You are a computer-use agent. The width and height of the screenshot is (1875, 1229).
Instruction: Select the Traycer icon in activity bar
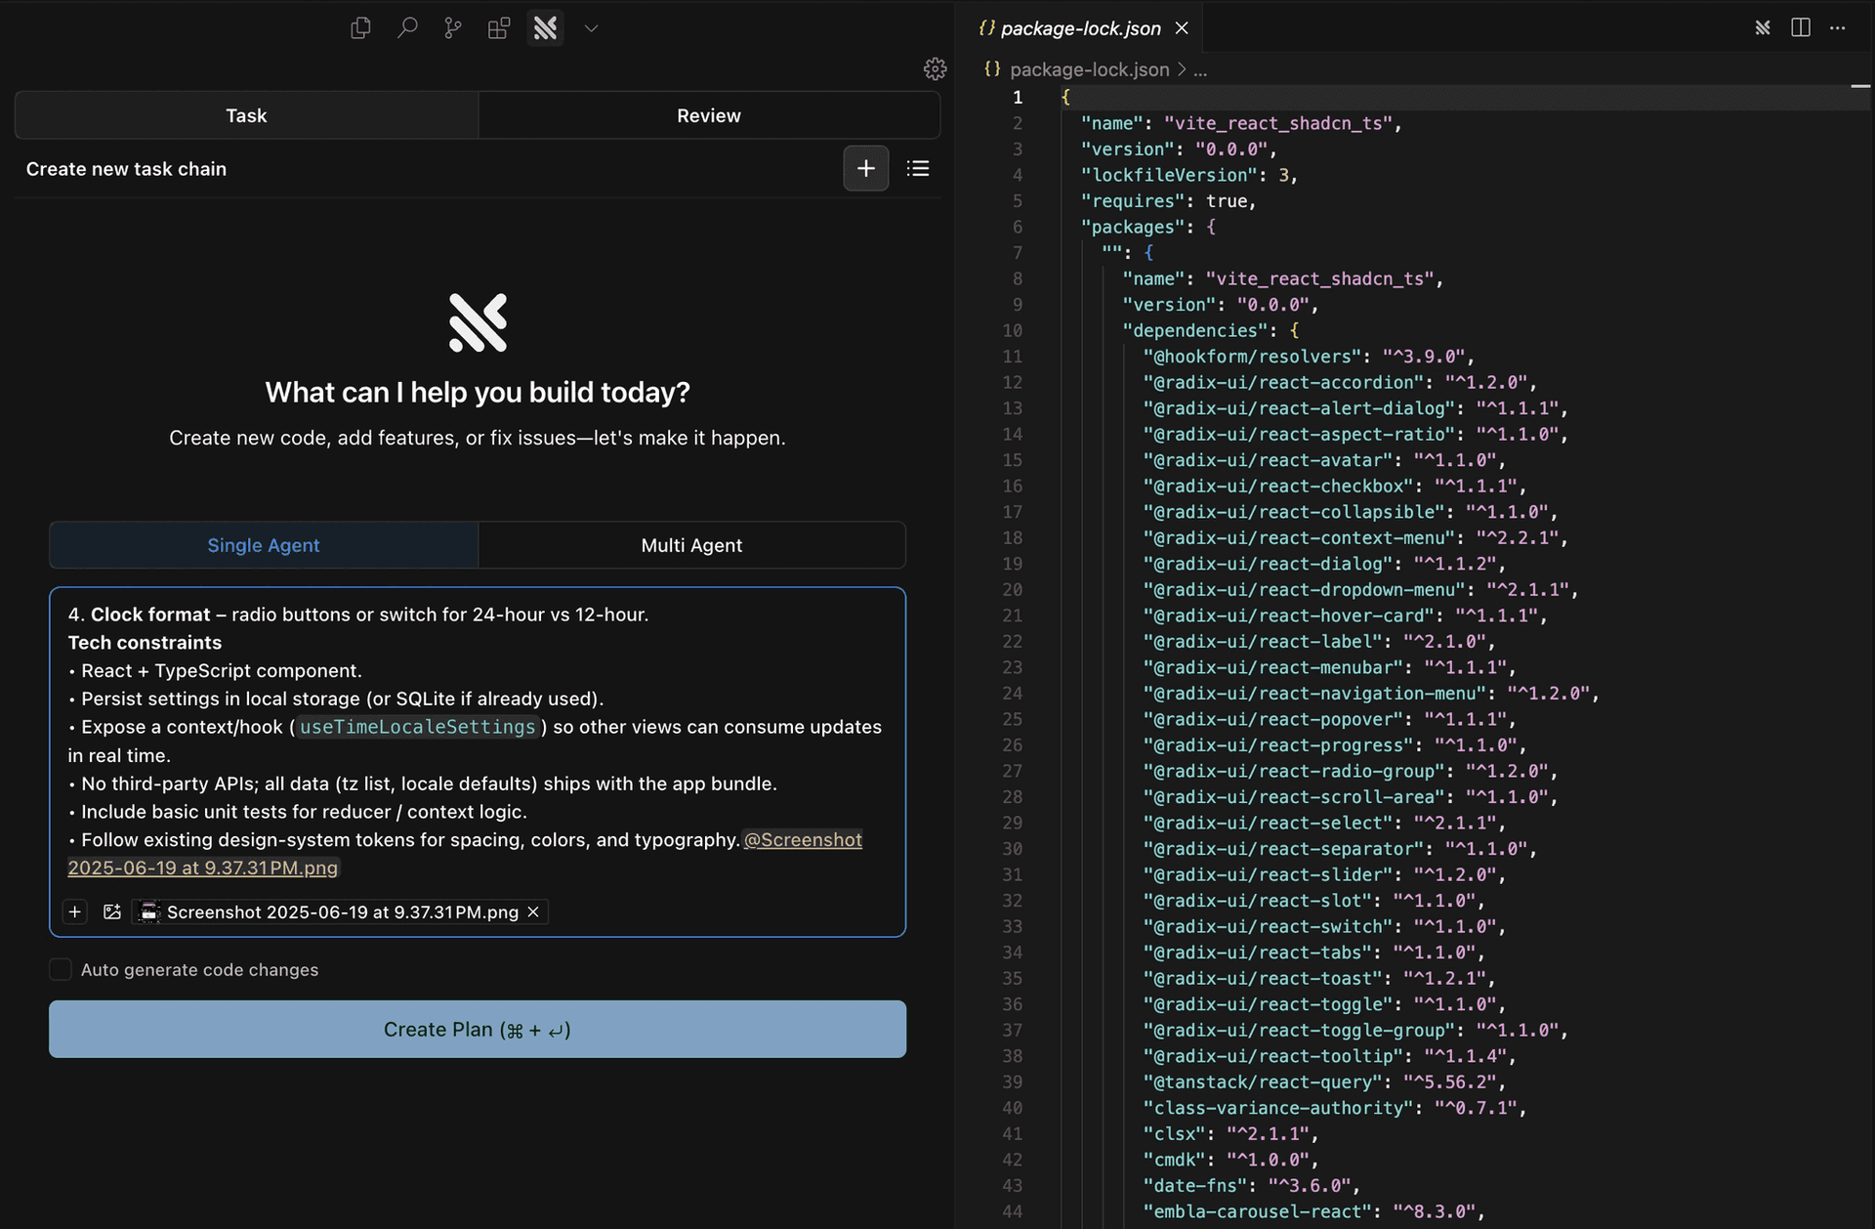[545, 28]
